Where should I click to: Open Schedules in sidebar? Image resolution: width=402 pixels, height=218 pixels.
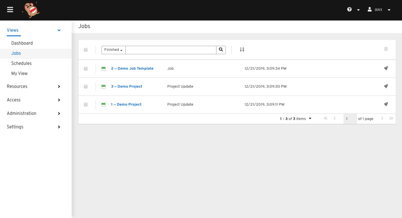pyautogui.click(x=21, y=63)
